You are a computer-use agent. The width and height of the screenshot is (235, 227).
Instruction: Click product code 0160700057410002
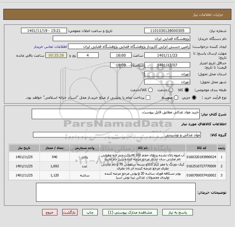click(201, 175)
